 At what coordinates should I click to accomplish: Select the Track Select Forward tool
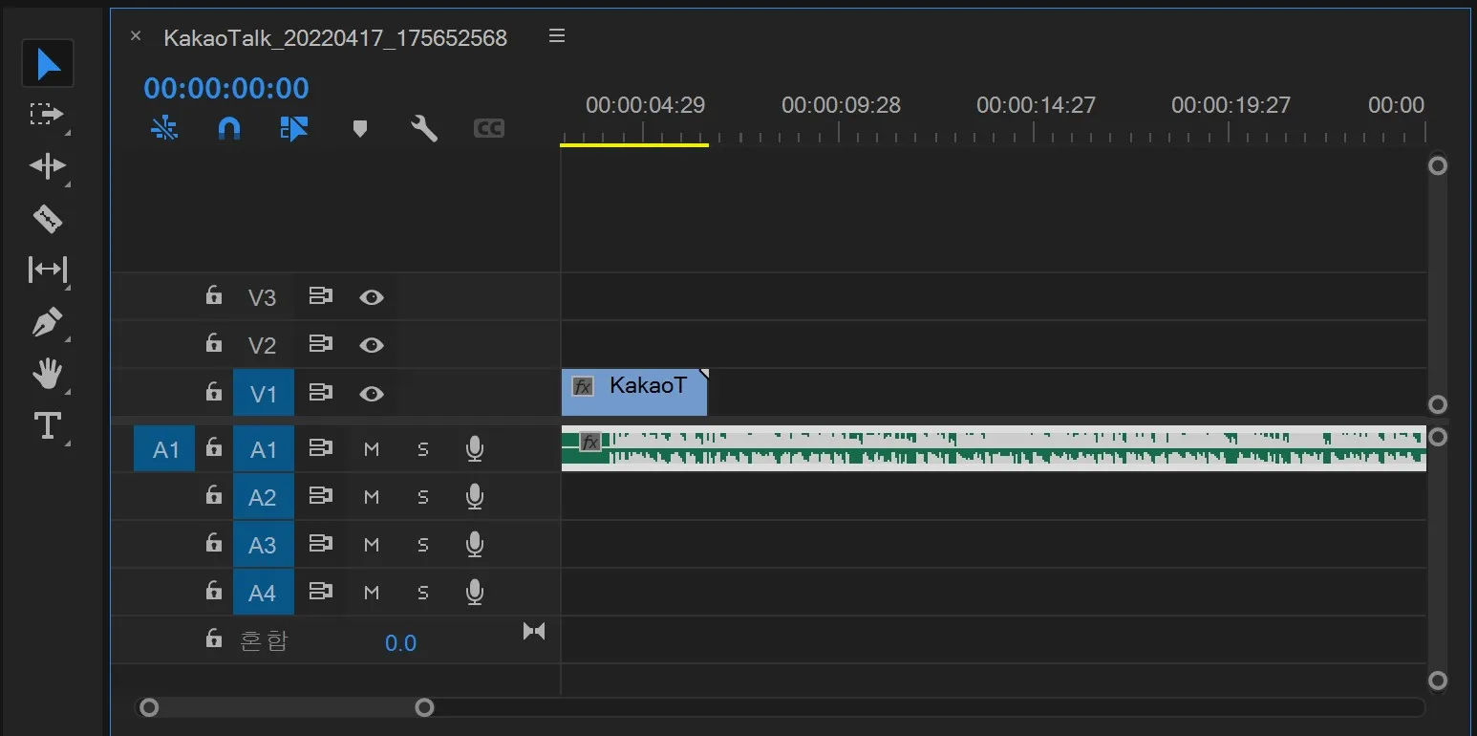pyautogui.click(x=46, y=115)
